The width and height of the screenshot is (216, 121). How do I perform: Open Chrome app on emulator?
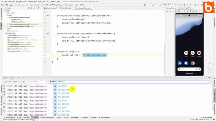tap(193, 63)
